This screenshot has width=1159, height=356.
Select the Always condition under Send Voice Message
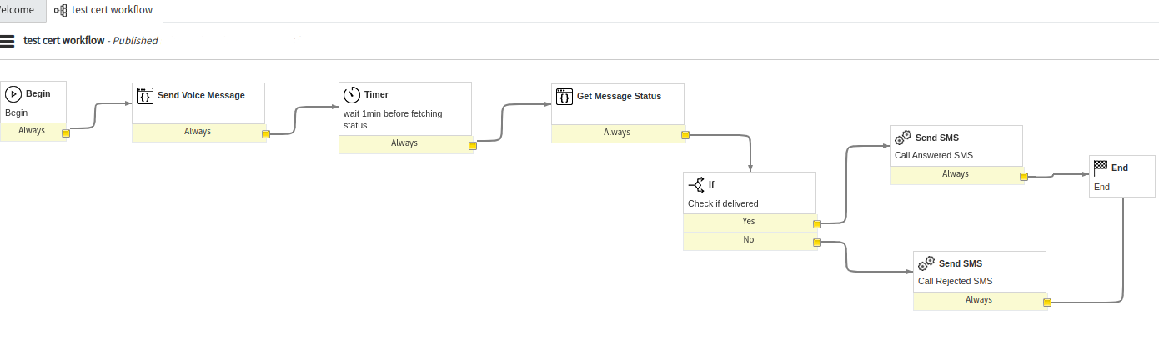198,132
